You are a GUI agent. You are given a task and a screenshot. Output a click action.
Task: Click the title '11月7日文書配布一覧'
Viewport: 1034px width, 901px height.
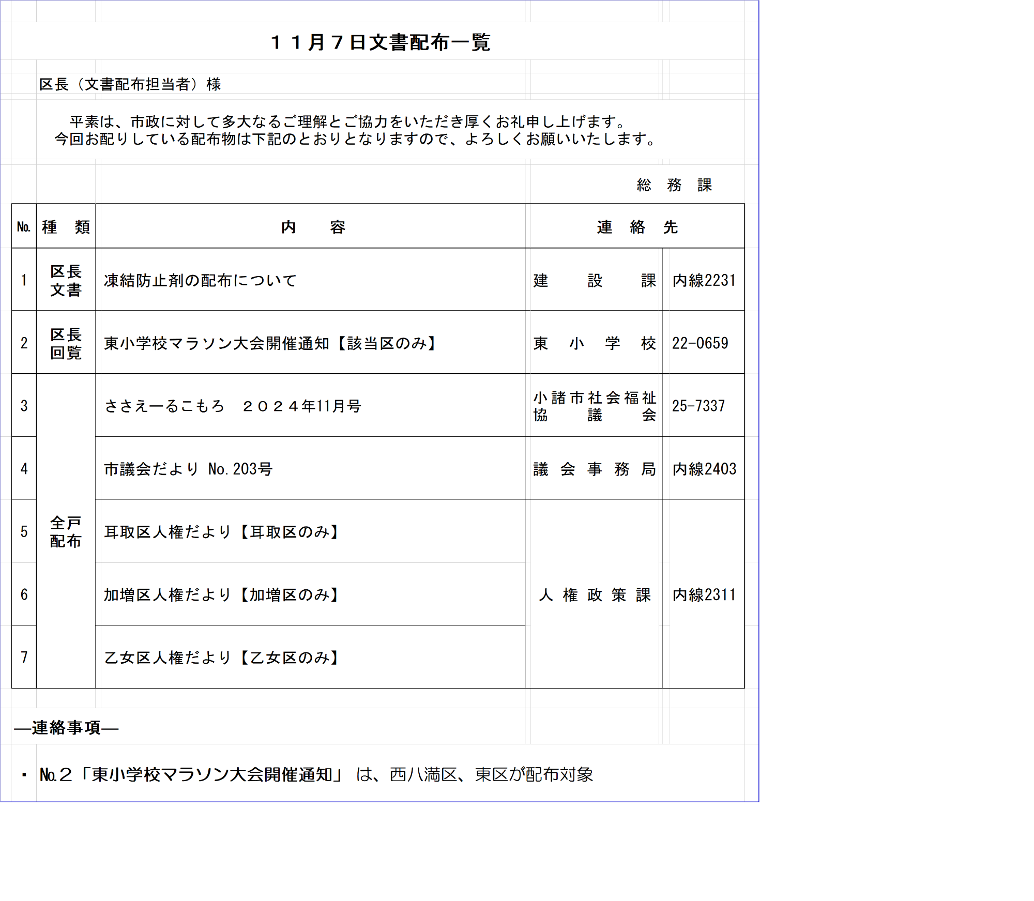380,42
